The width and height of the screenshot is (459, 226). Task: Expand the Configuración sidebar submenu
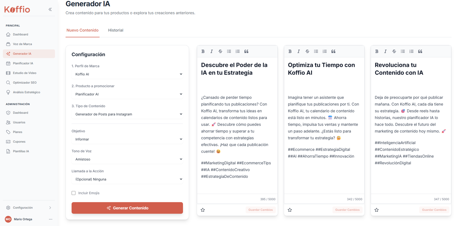click(x=29, y=208)
